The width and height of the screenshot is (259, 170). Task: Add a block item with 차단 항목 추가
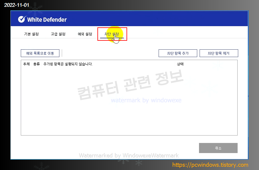(178, 53)
